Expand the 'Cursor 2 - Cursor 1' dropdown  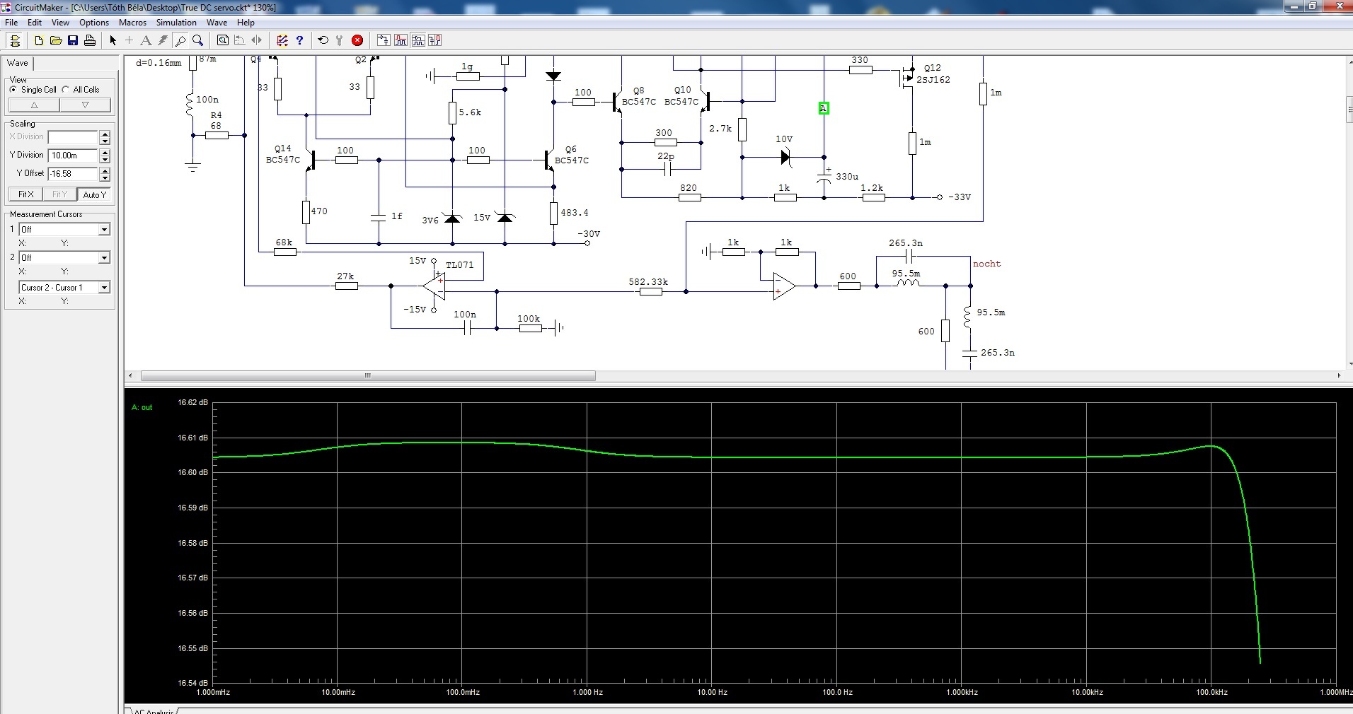(104, 288)
